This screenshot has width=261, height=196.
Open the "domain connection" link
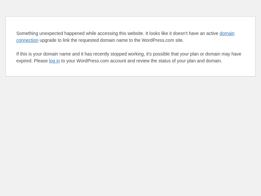click(x=227, y=33)
